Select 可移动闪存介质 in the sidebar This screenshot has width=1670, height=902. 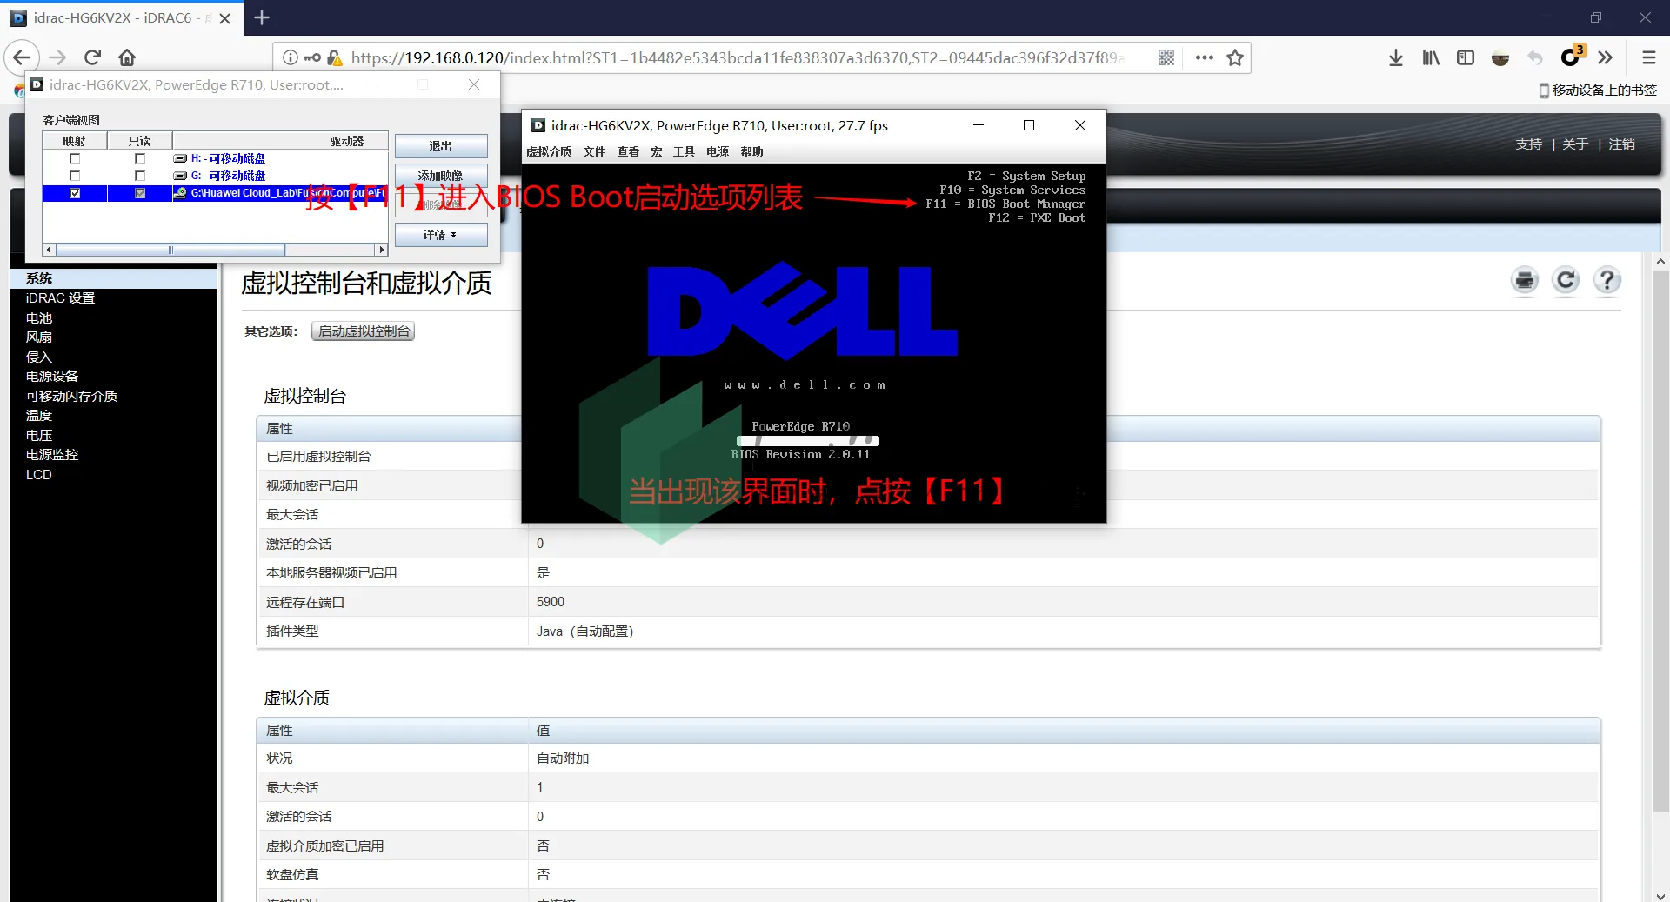coord(72,396)
